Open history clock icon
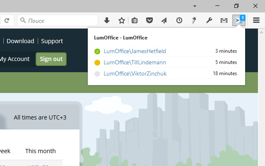Screen dimensions: 265x166 (x=179, y=20)
